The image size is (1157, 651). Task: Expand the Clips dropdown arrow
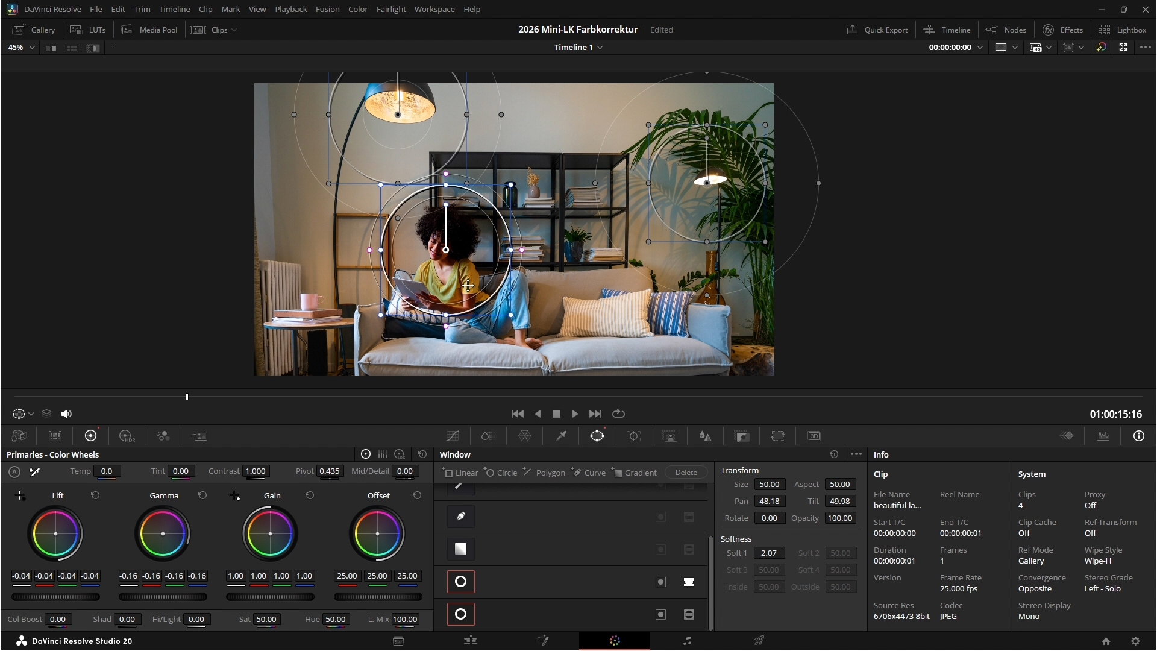[234, 30]
